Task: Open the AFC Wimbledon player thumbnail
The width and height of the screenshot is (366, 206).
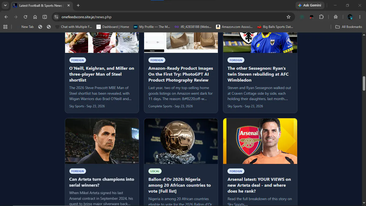Action: [x=260, y=43]
